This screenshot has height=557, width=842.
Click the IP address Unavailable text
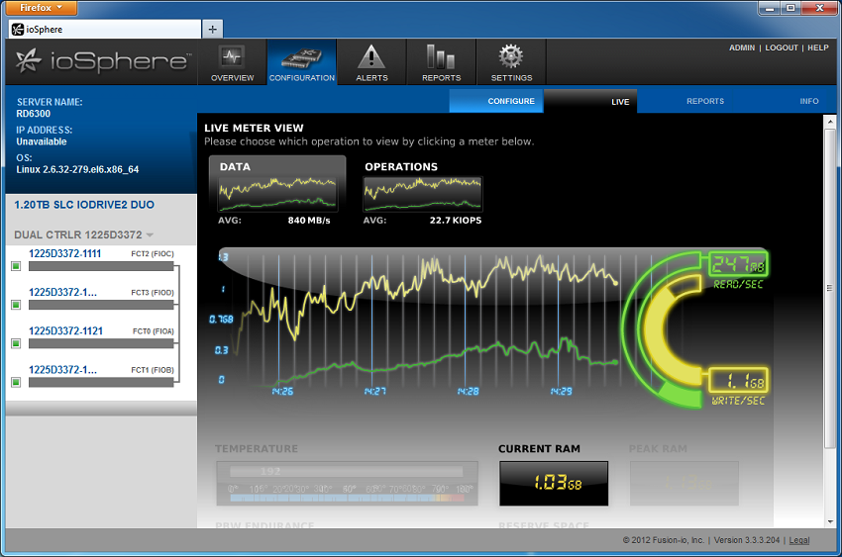[42, 141]
